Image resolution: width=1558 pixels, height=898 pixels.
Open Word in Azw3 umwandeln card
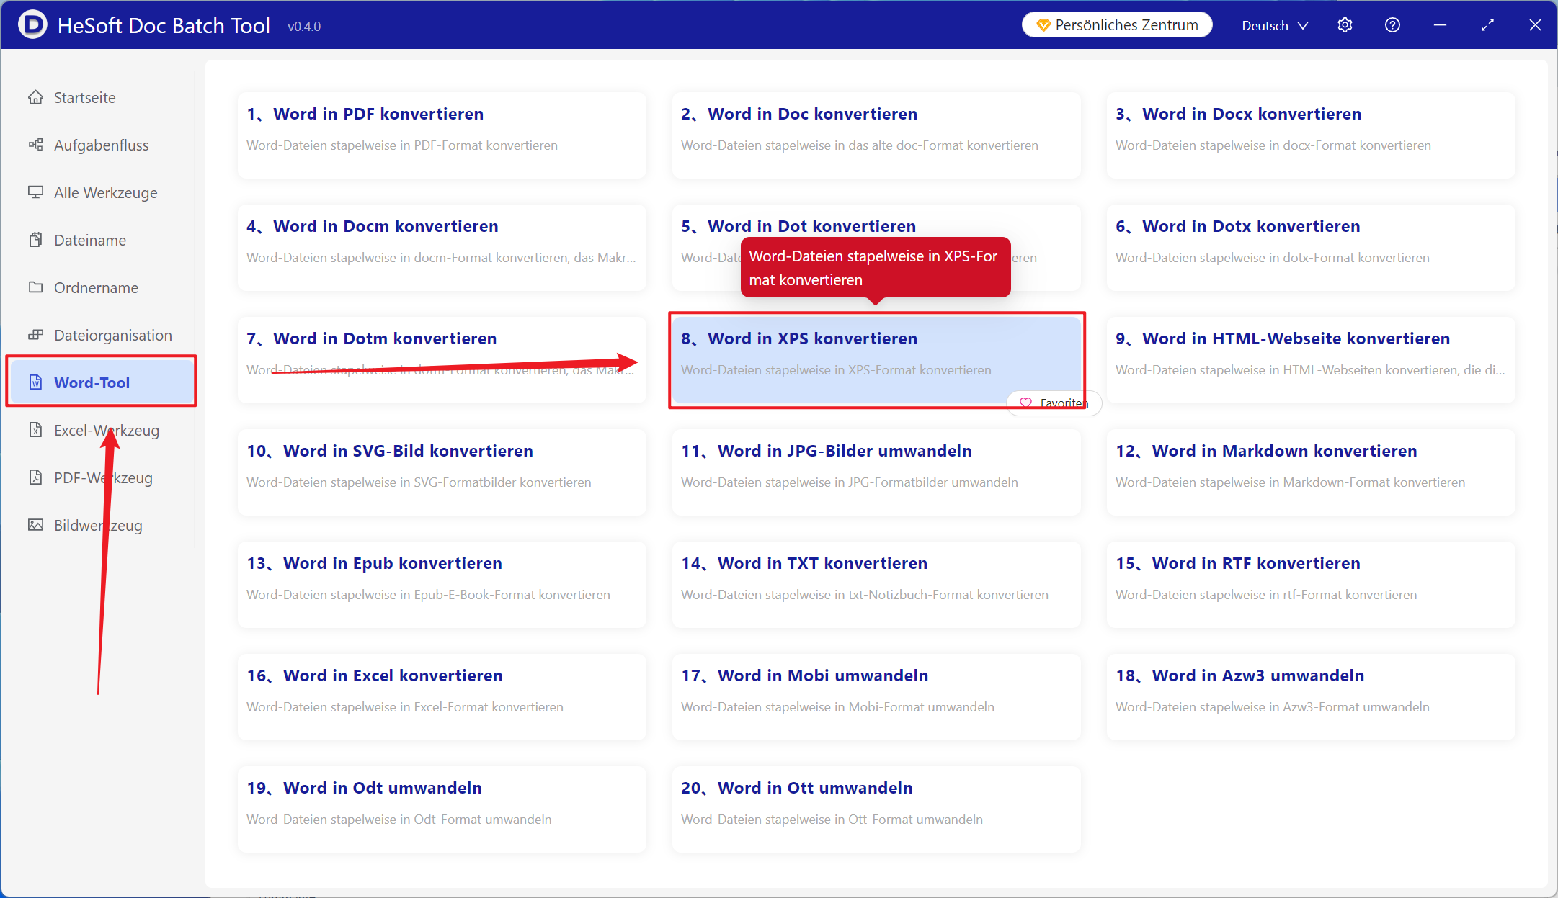pyautogui.click(x=1311, y=697)
